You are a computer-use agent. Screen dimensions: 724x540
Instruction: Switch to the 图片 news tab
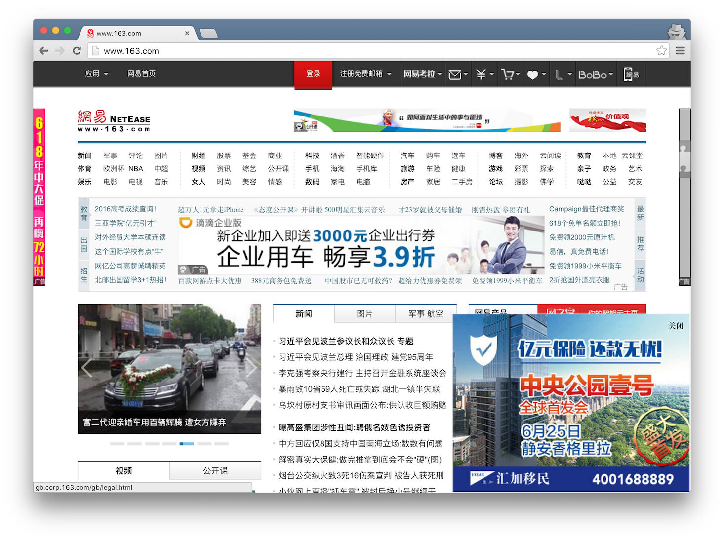coord(364,314)
